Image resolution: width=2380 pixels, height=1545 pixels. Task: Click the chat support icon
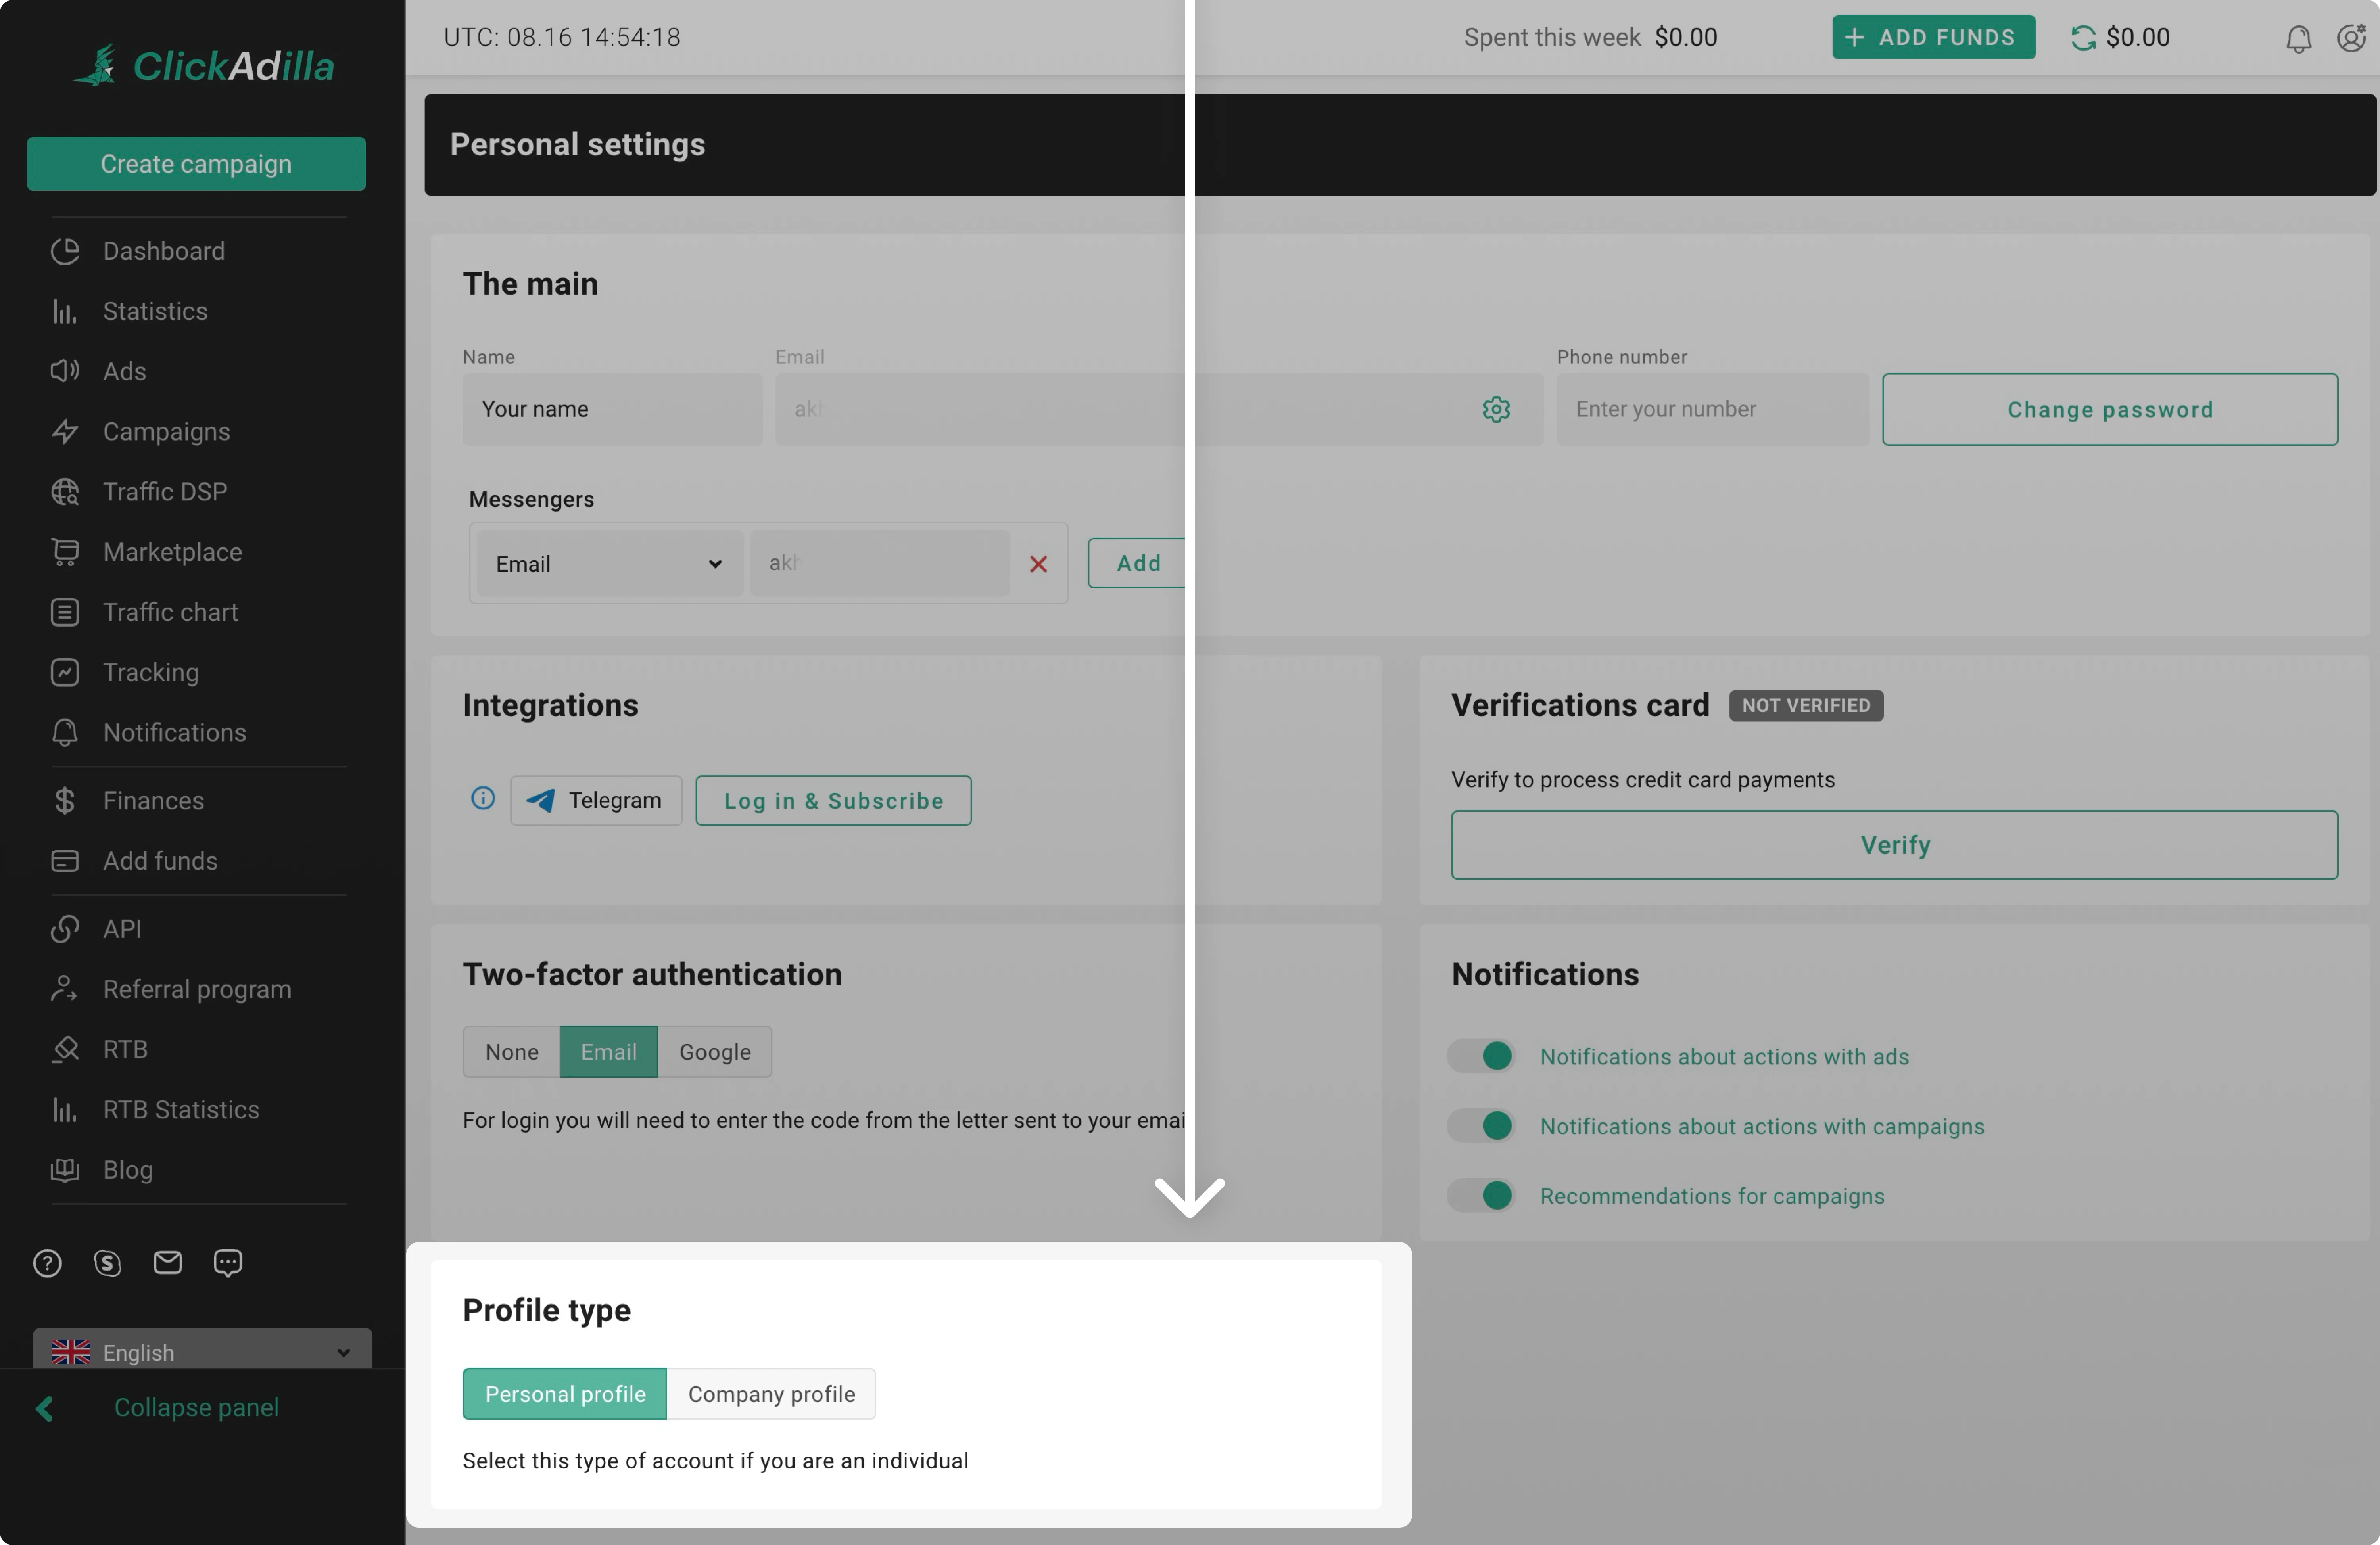click(228, 1263)
